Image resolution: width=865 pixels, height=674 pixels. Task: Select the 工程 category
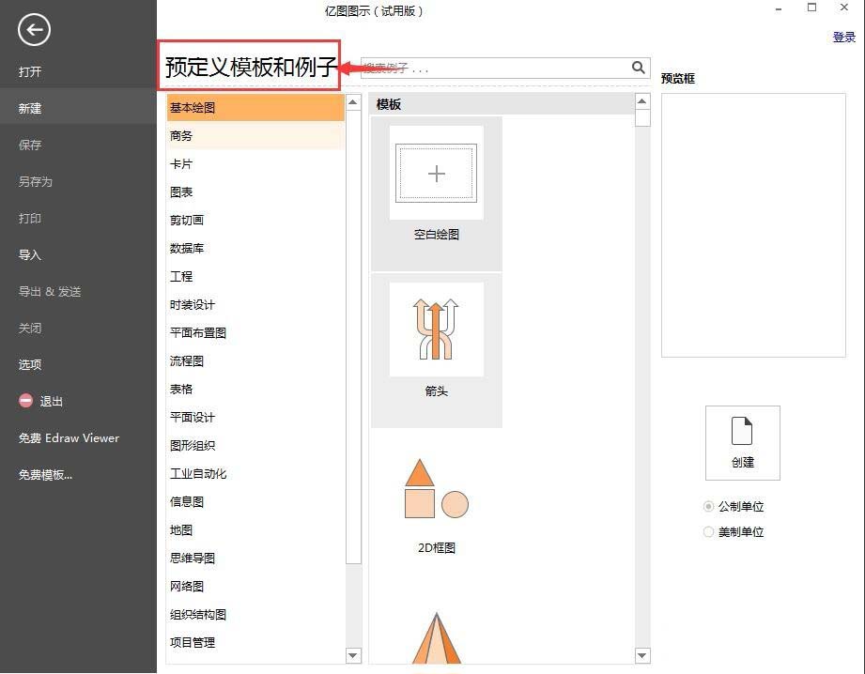(x=255, y=276)
